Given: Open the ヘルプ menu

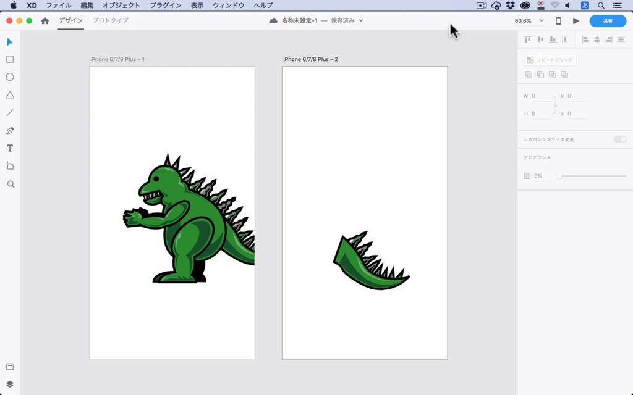Looking at the screenshot, I should [x=263, y=5].
